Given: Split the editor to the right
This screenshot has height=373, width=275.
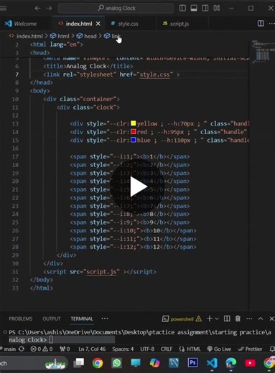Looking at the screenshot, I should pos(261,24).
